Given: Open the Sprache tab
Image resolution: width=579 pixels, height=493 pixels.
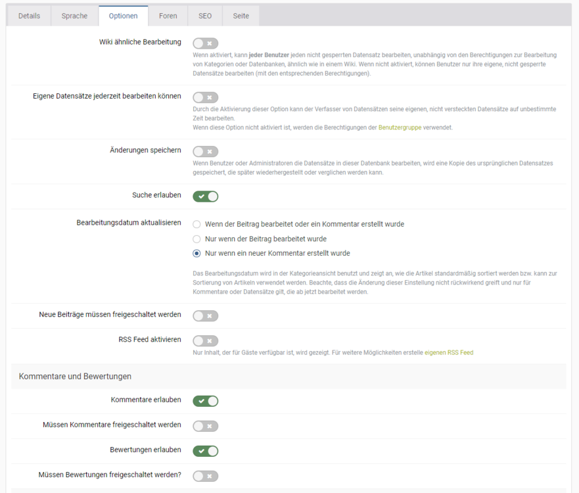Looking at the screenshot, I should point(74,16).
